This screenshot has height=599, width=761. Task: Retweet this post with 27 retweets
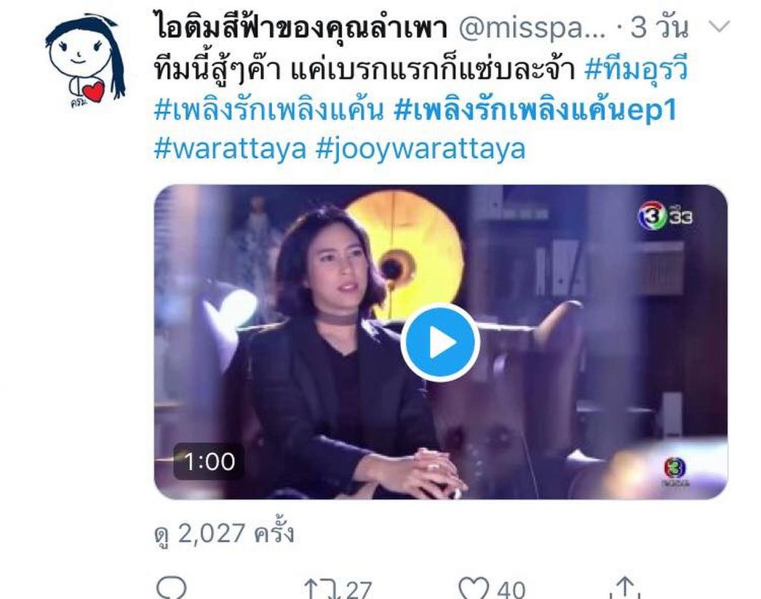320,589
